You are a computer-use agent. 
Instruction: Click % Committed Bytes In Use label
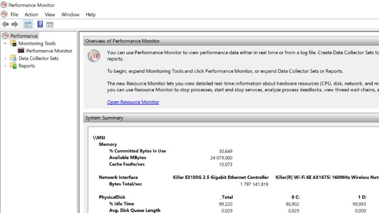pos(138,151)
